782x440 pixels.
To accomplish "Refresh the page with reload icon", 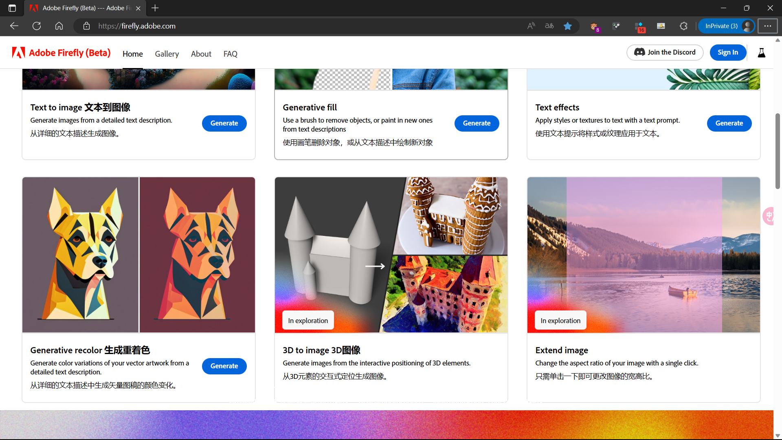I will click(x=37, y=26).
